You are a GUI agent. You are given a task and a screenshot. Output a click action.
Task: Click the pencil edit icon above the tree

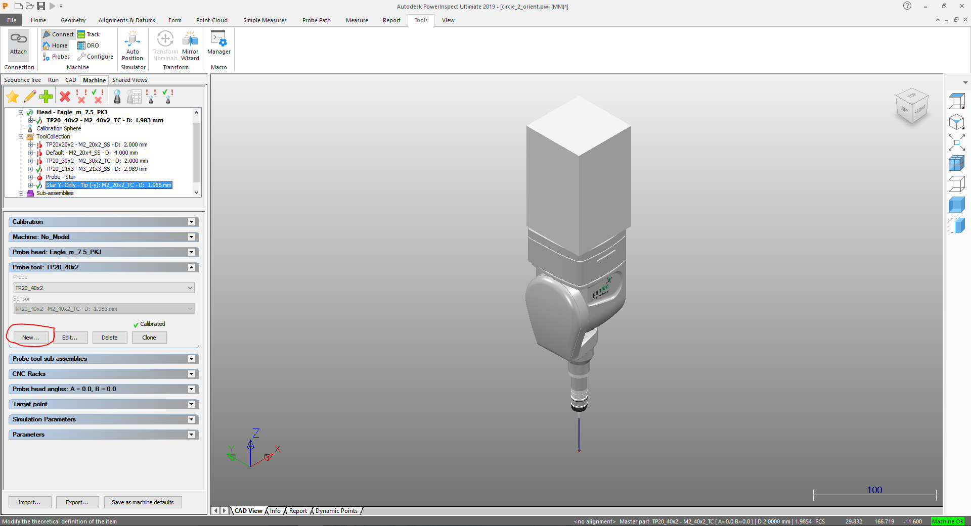[x=29, y=96]
